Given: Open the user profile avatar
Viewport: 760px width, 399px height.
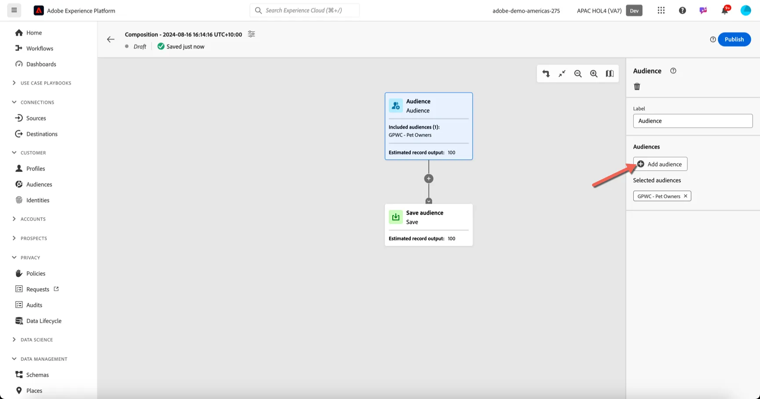Looking at the screenshot, I should (745, 11).
